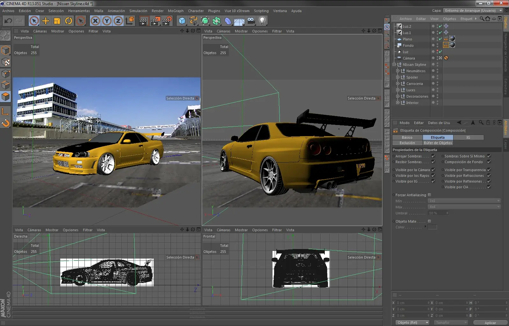Open the Render menu
509x326 pixels.
point(157,11)
